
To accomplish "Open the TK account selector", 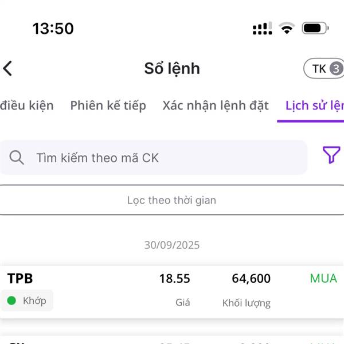I will pyautogui.click(x=324, y=68).
